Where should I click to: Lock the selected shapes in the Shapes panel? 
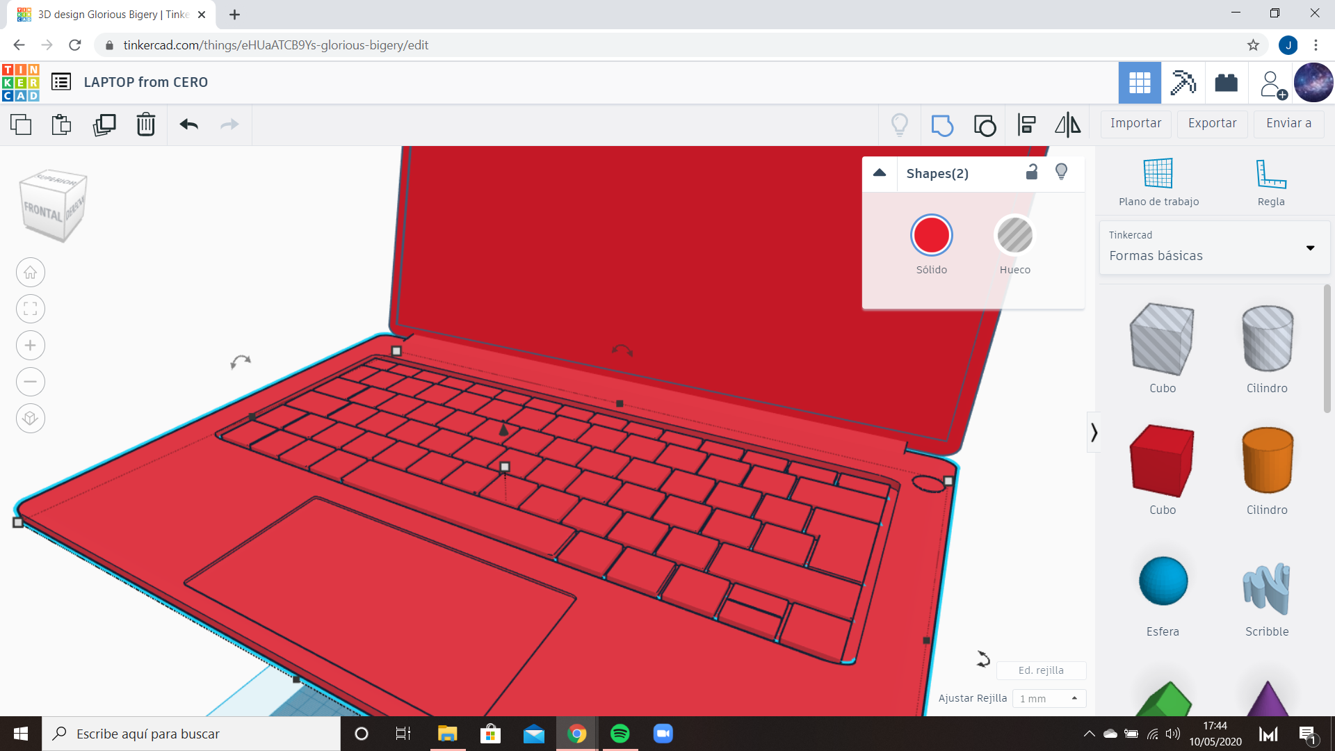click(x=1032, y=172)
